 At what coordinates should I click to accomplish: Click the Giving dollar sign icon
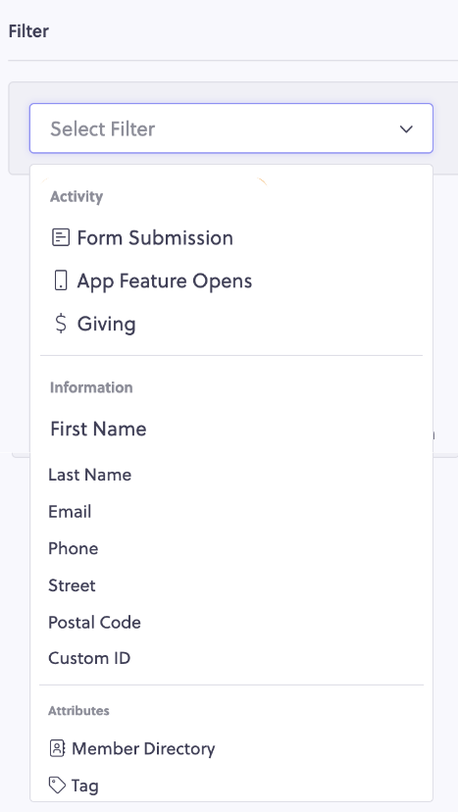click(x=61, y=324)
